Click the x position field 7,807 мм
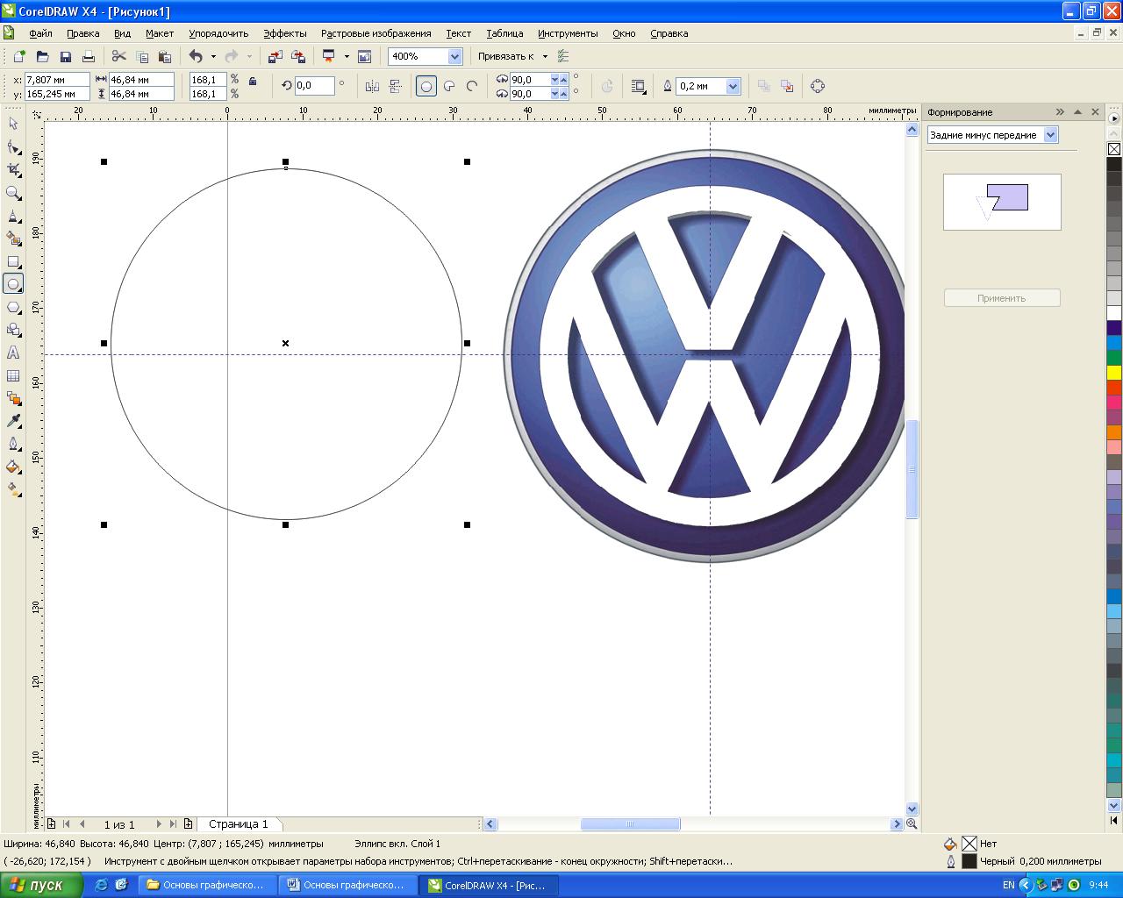This screenshot has width=1123, height=898. (57, 80)
